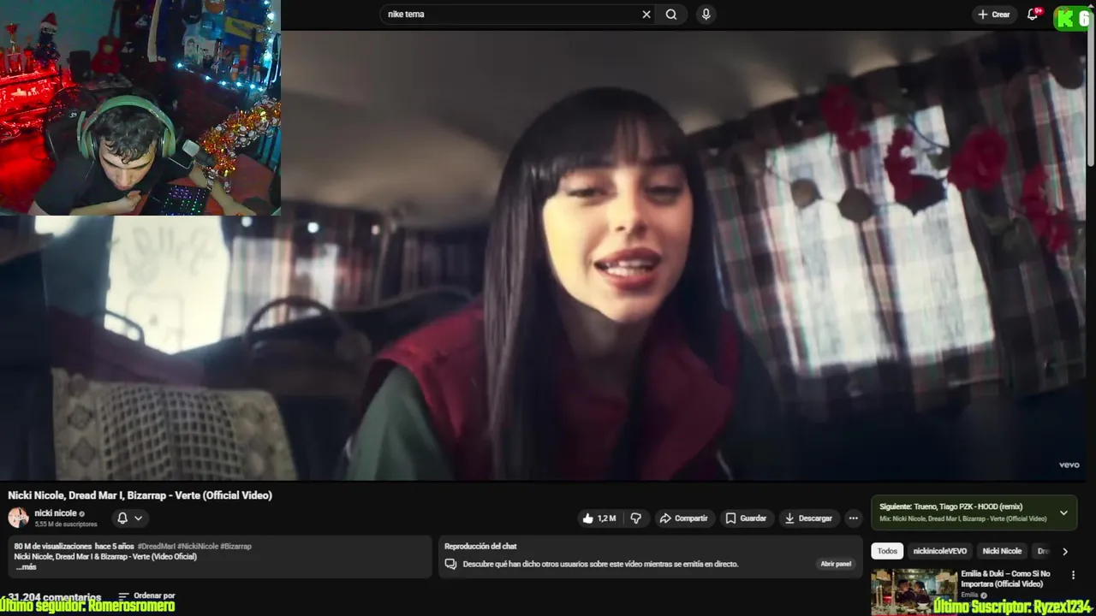The height and width of the screenshot is (616, 1096).
Task: Open the notifications bell in the top bar
Action: click(x=1033, y=15)
